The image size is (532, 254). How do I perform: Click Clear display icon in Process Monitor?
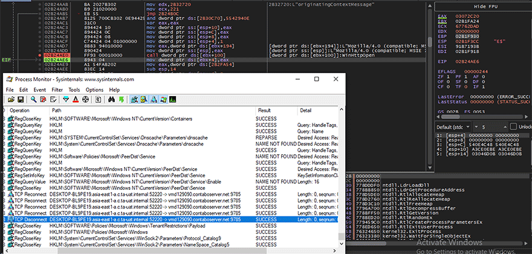(53, 100)
